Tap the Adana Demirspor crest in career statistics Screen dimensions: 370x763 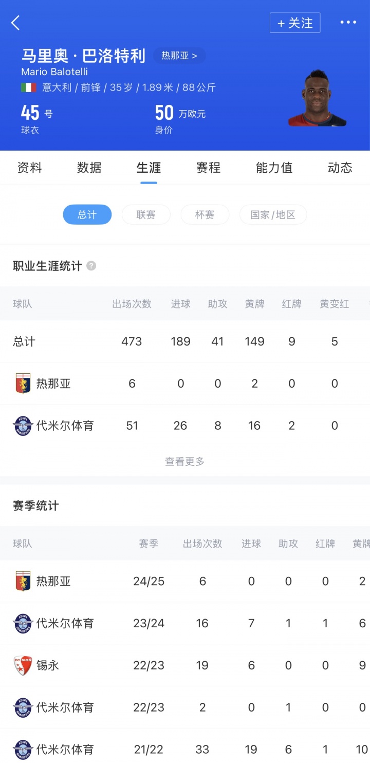(x=23, y=426)
